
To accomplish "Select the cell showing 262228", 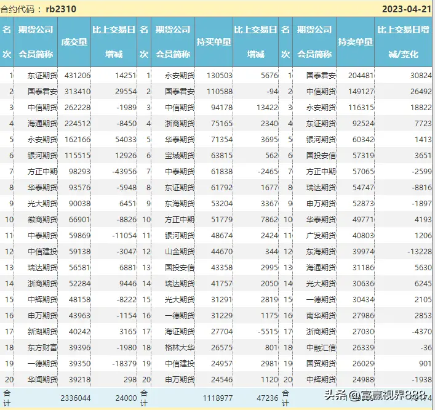I will 78,108.
